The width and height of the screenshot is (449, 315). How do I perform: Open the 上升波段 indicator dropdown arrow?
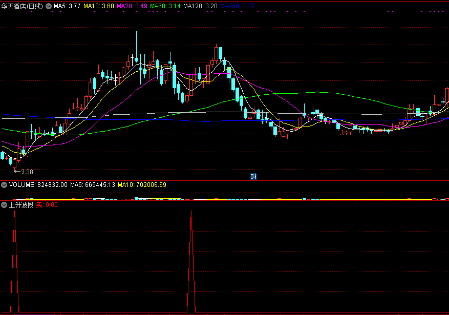tap(4, 205)
